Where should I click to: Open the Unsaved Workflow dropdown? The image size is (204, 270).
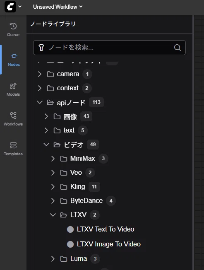(58, 7)
